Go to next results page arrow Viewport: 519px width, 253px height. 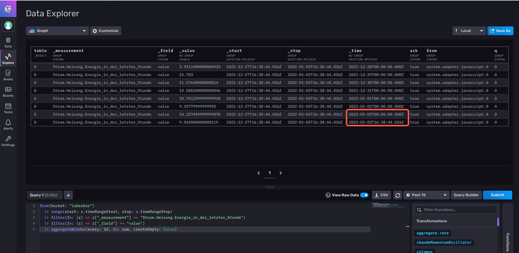pyautogui.click(x=281, y=173)
